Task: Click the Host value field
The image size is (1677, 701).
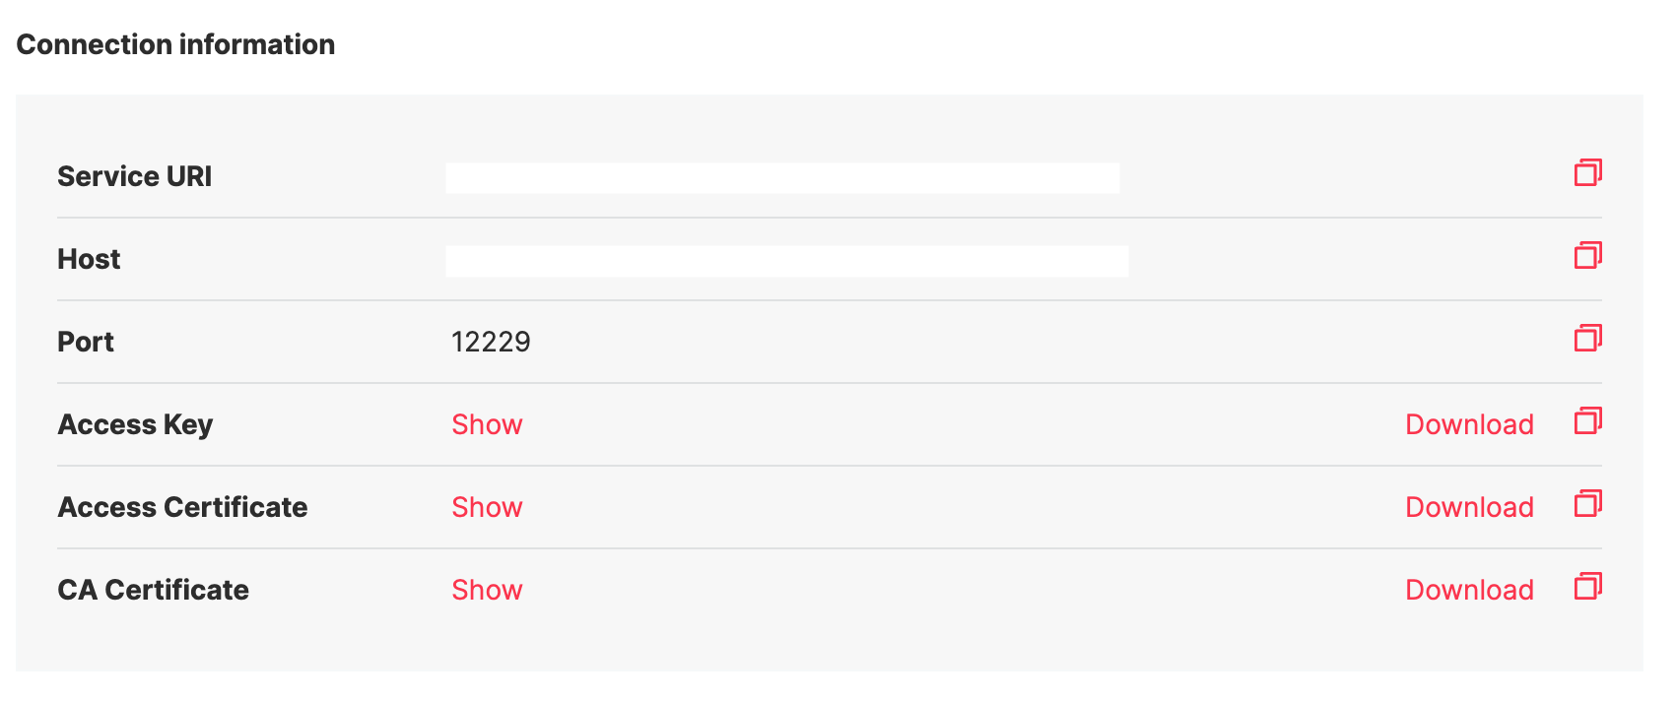Action: pyautogui.click(x=786, y=261)
